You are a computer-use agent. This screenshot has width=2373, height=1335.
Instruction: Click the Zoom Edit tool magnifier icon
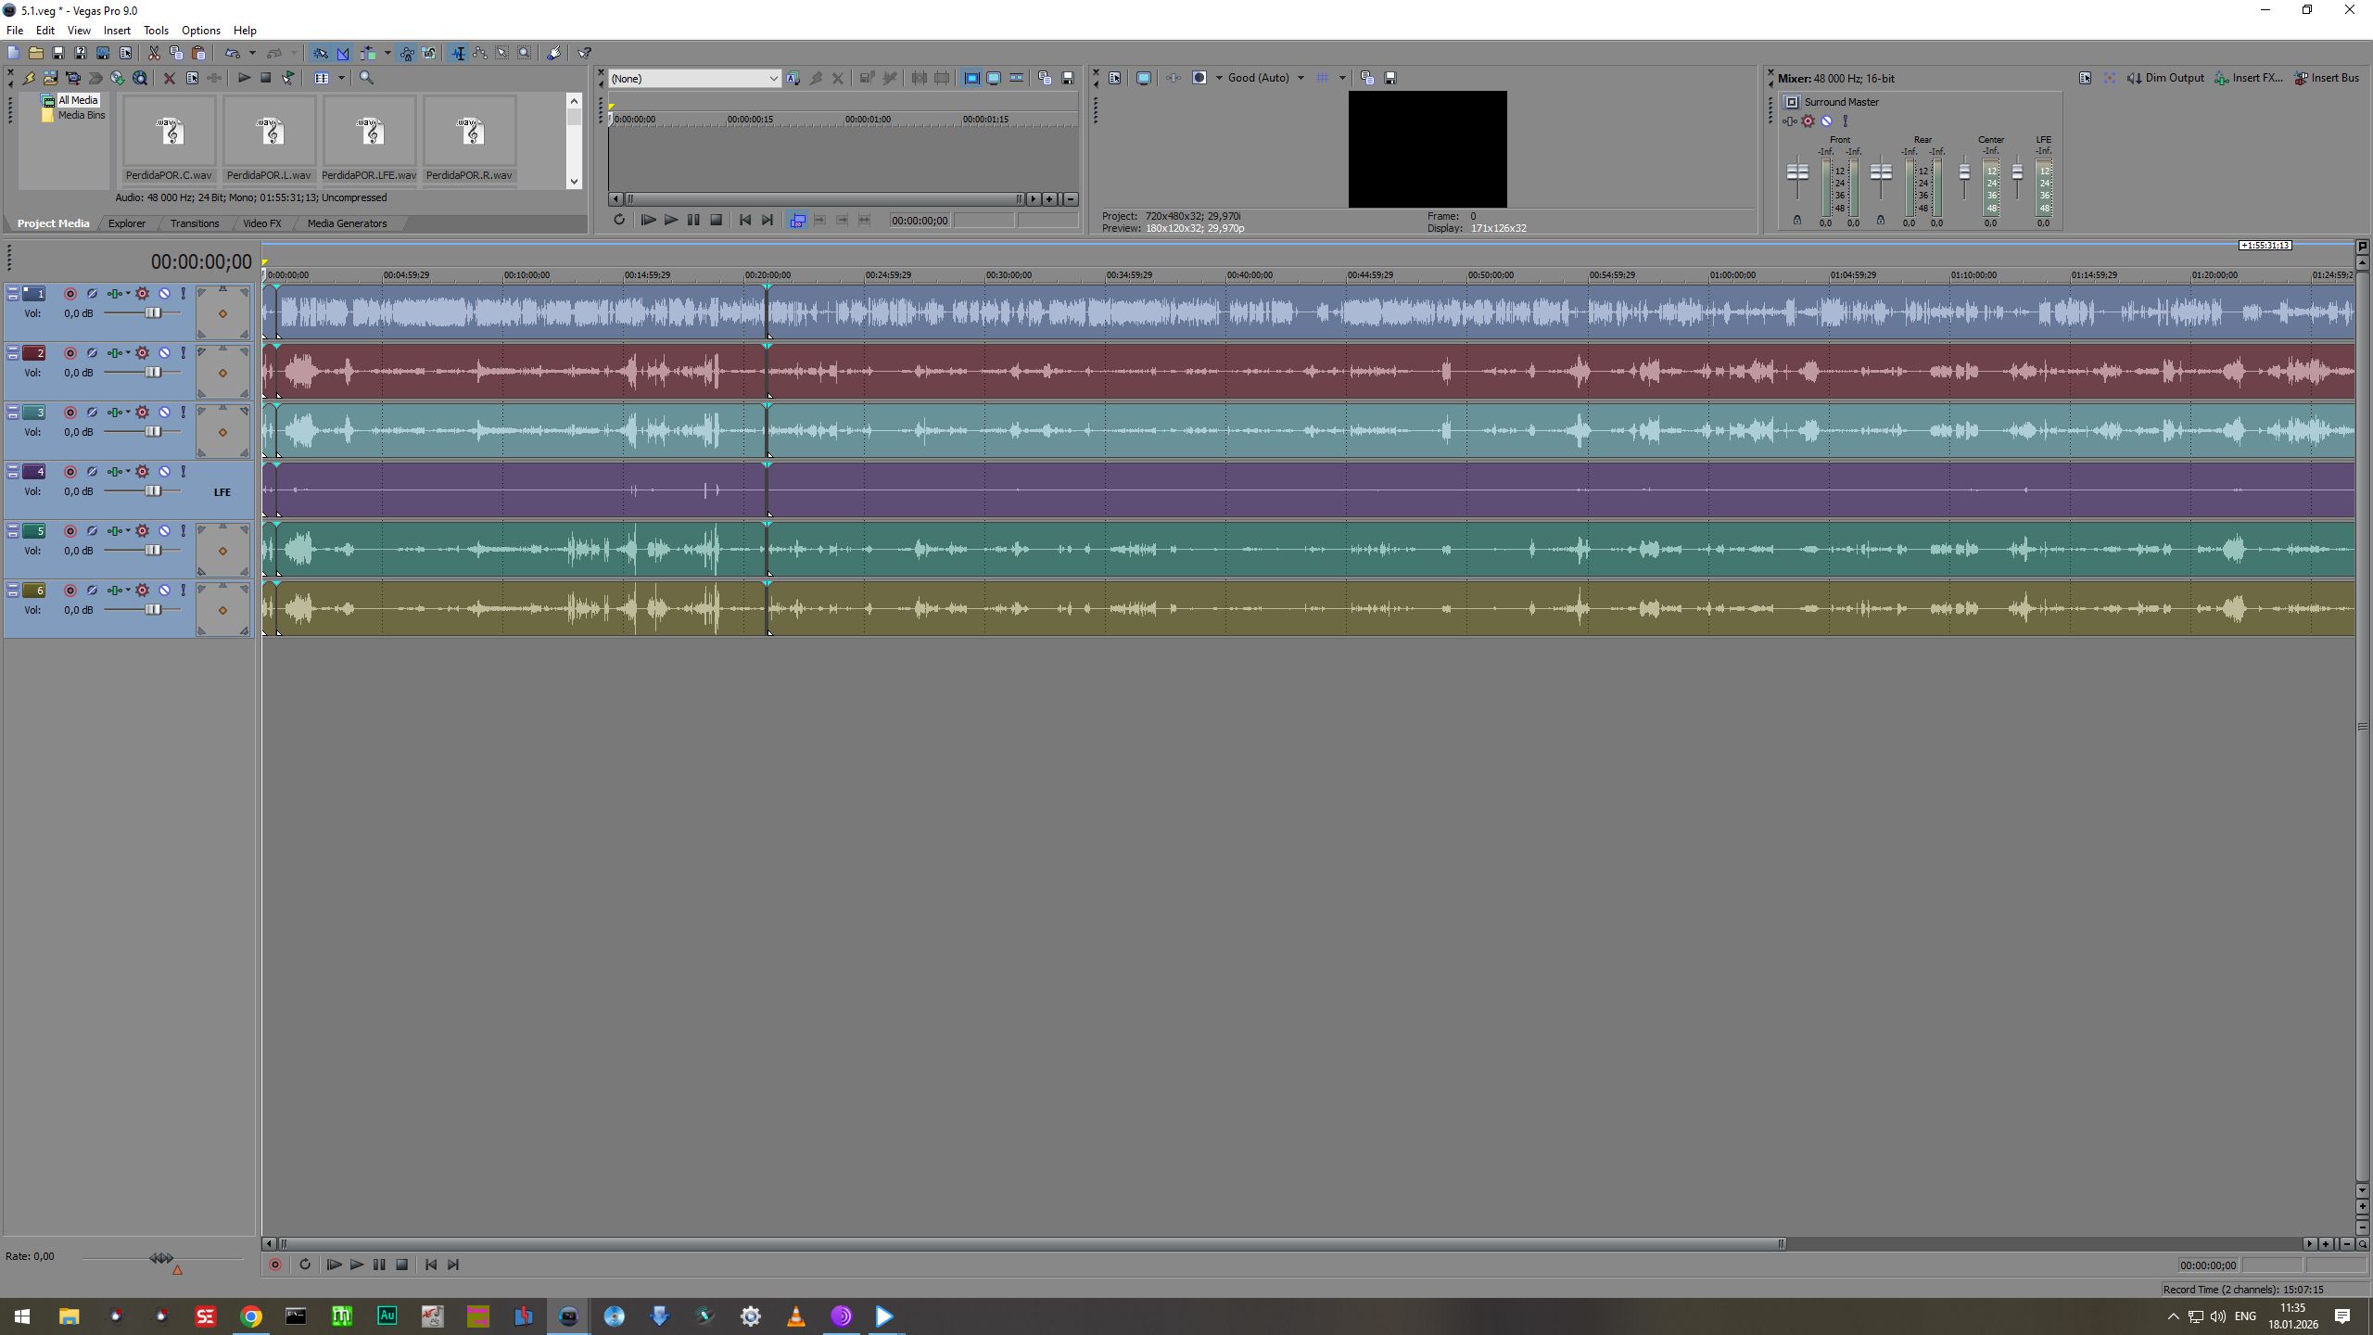point(525,54)
